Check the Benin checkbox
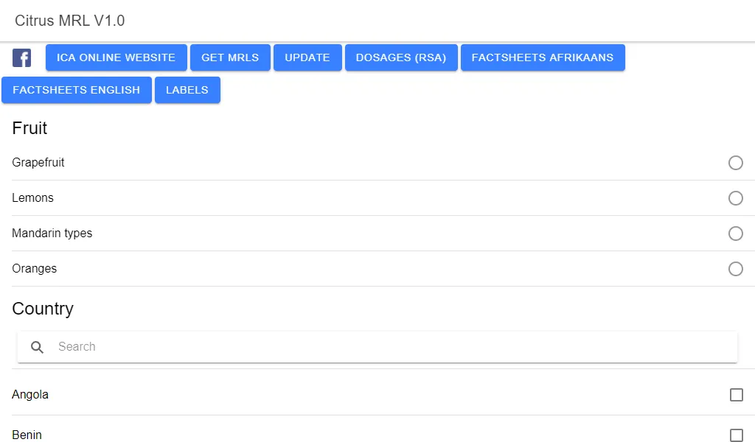This screenshot has width=755, height=442. [737, 435]
